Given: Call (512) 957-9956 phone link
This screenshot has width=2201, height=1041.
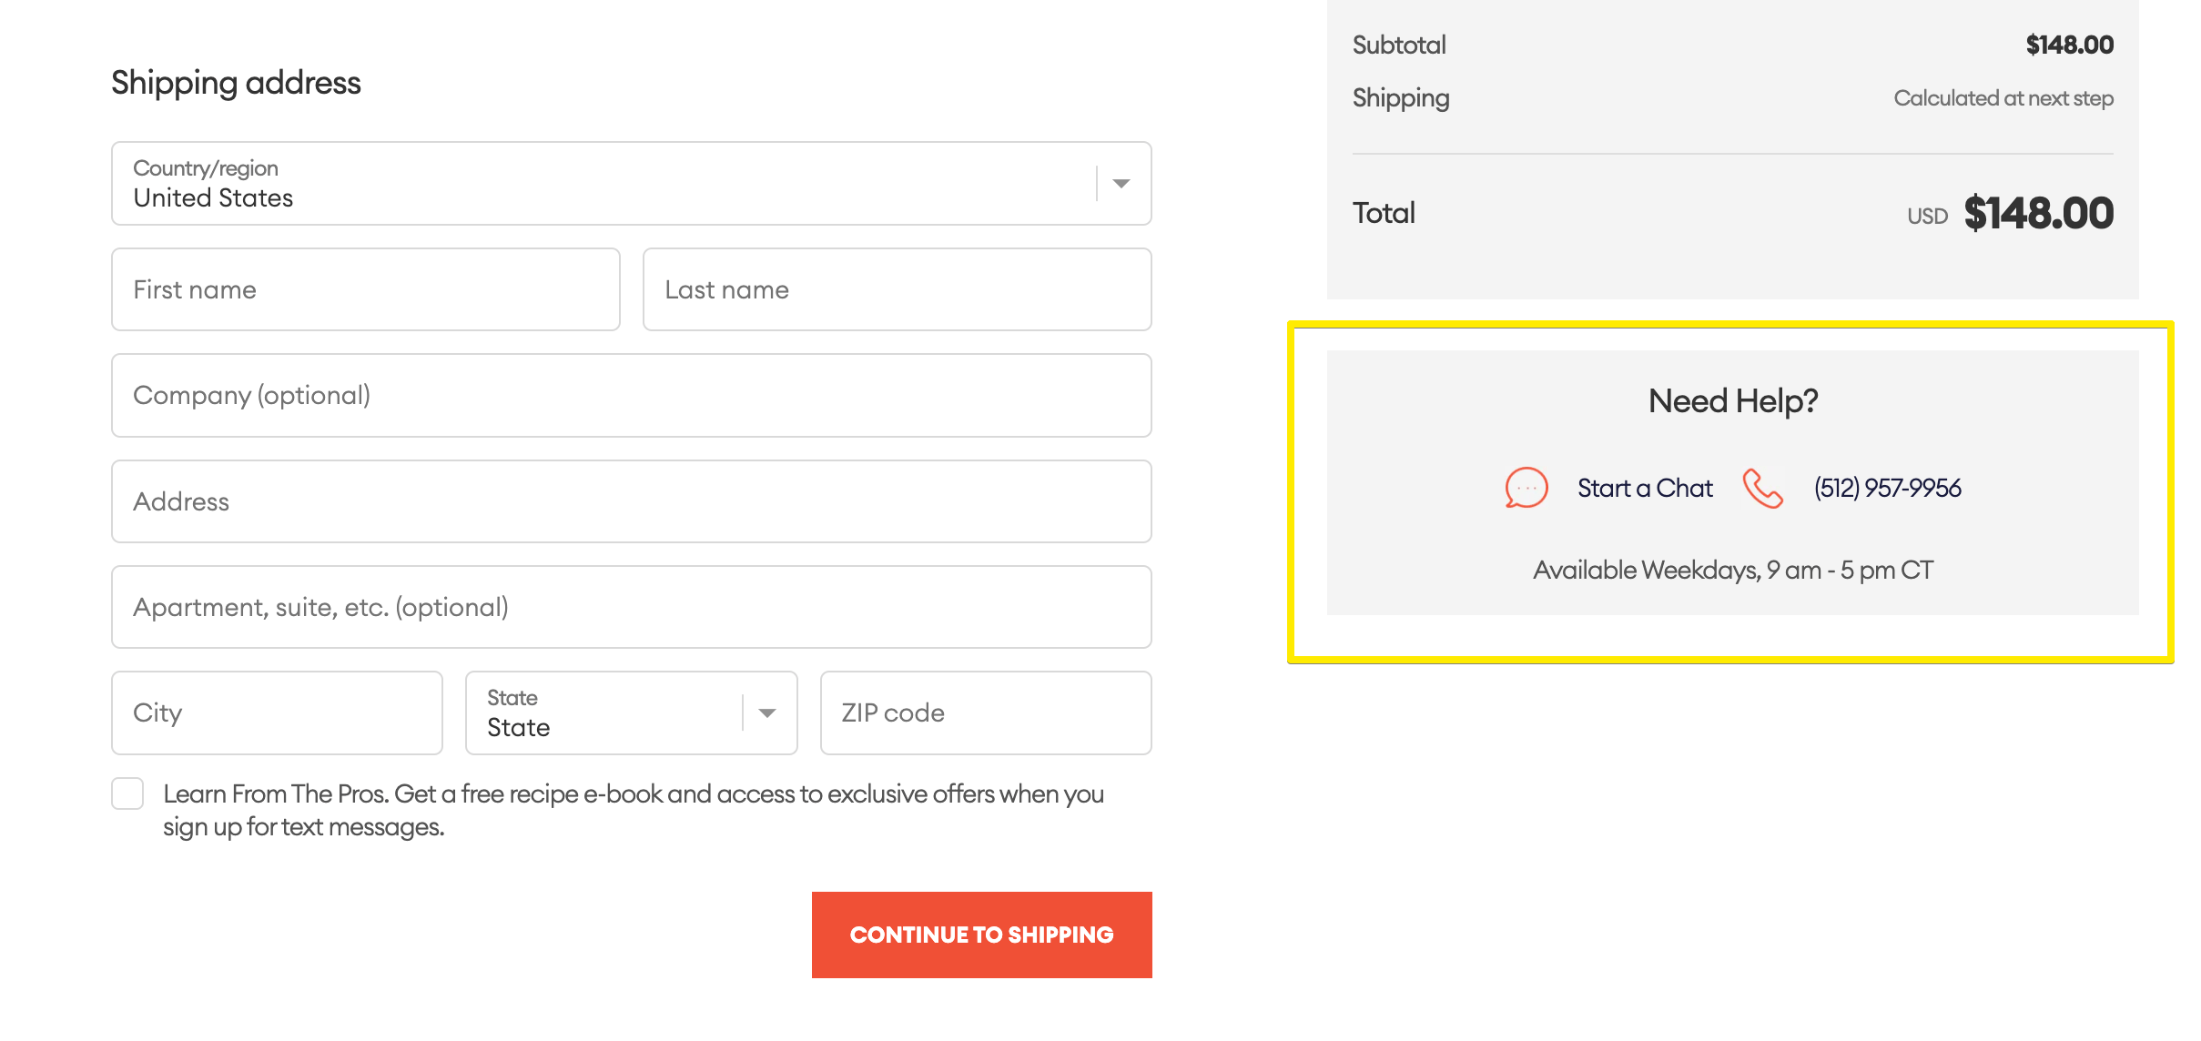Looking at the screenshot, I should (x=1887, y=489).
